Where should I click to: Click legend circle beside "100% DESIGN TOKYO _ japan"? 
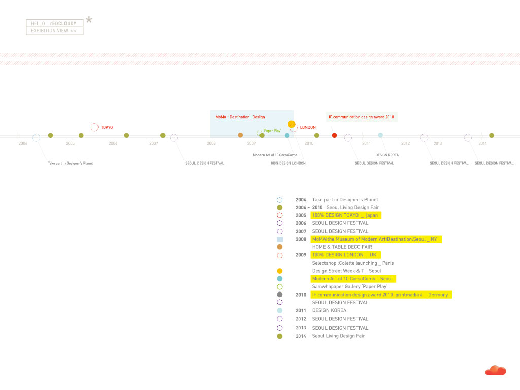280,215
